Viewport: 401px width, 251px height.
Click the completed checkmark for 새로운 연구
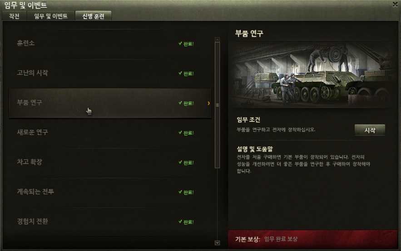(180, 133)
